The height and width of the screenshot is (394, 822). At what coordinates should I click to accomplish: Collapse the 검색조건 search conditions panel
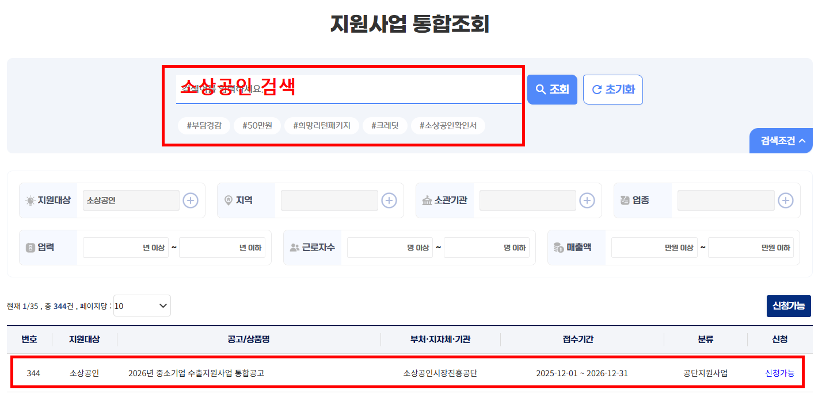click(x=781, y=140)
